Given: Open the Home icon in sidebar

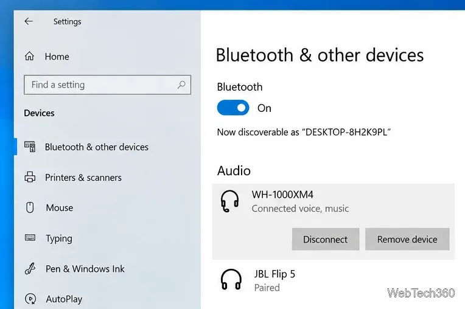Looking at the screenshot, I should (x=29, y=56).
